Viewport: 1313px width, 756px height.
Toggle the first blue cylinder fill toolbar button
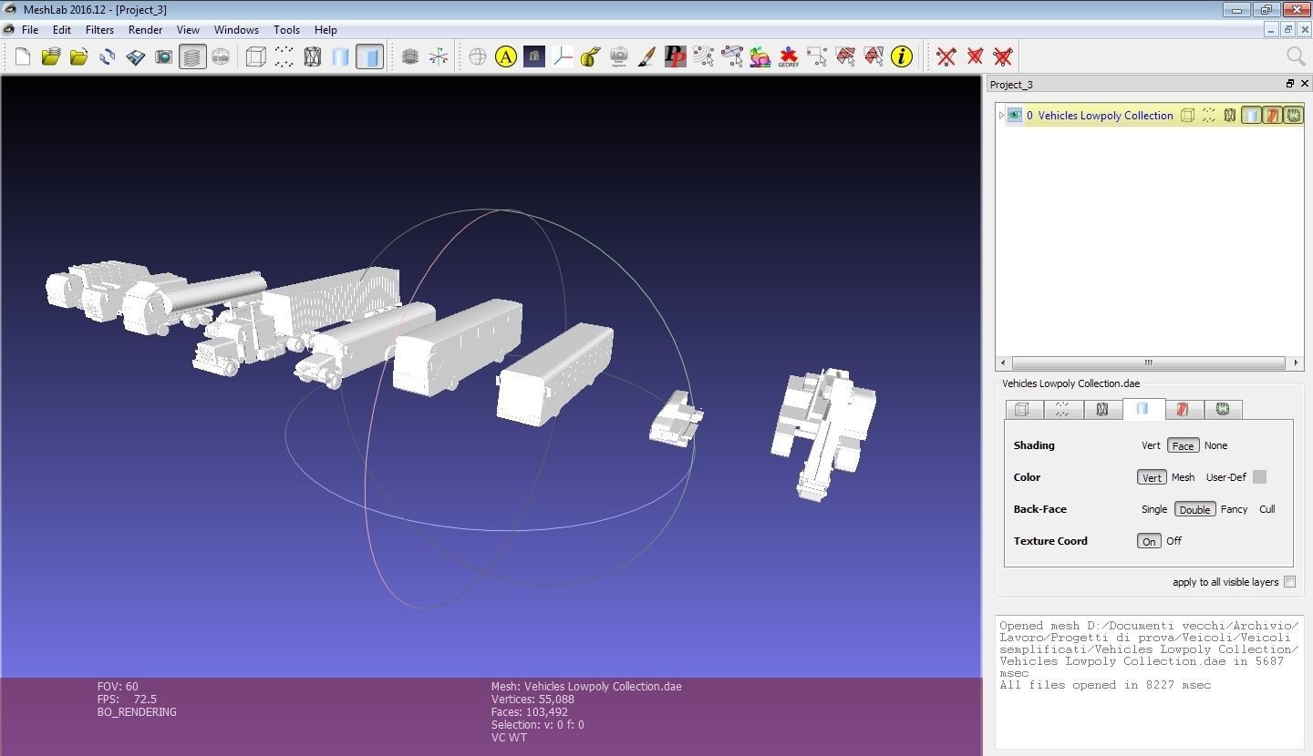coord(341,56)
